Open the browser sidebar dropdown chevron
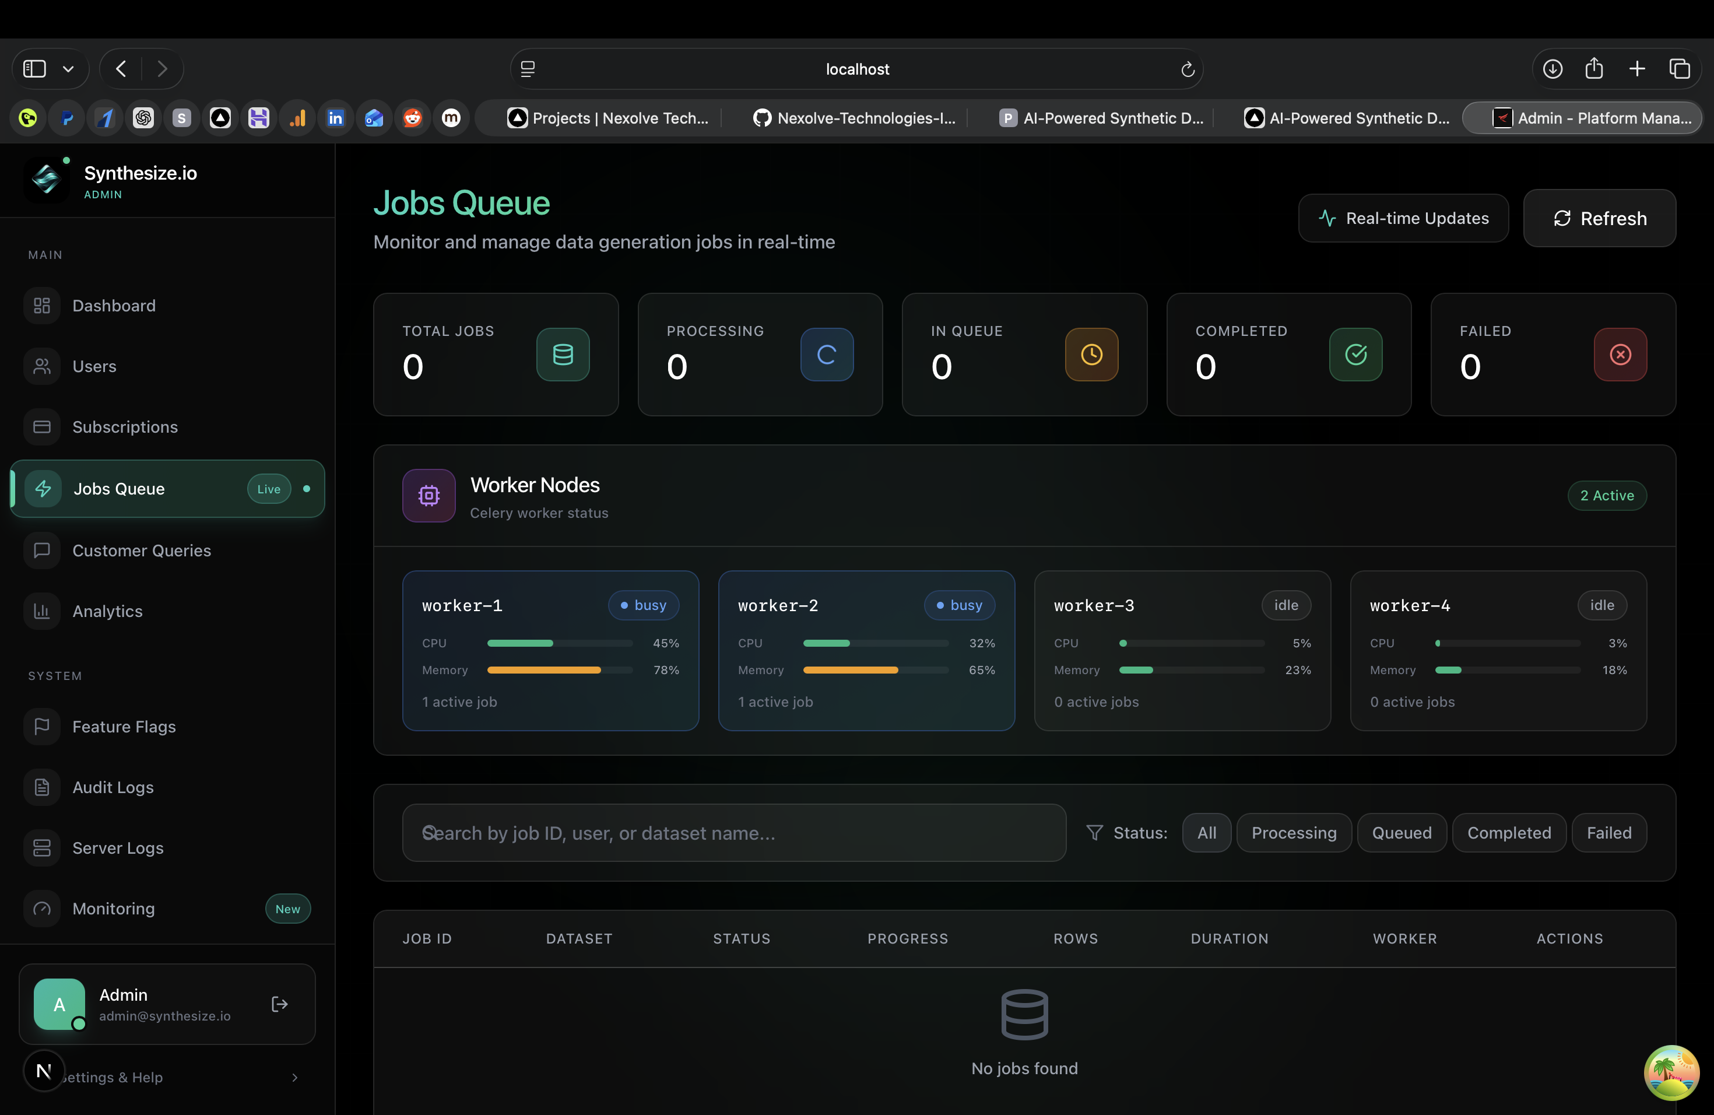The width and height of the screenshot is (1714, 1115). coord(68,68)
